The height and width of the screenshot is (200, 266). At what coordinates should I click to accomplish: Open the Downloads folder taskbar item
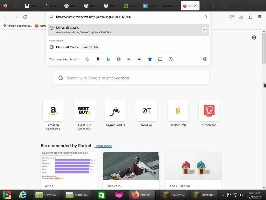pyautogui.click(x=46, y=195)
